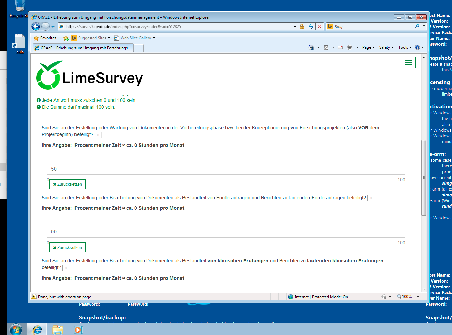The height and width of the screenshot is (335, 452).
Task: Click the Read Mail envelope icon
Action: [340, 47]
